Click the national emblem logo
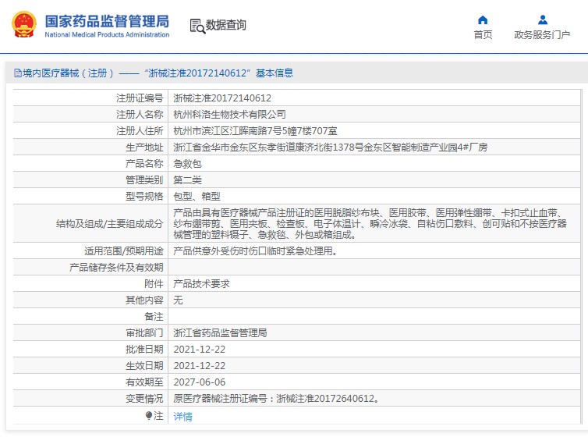This screenshot has height=437, width=588. pos(24,25)
